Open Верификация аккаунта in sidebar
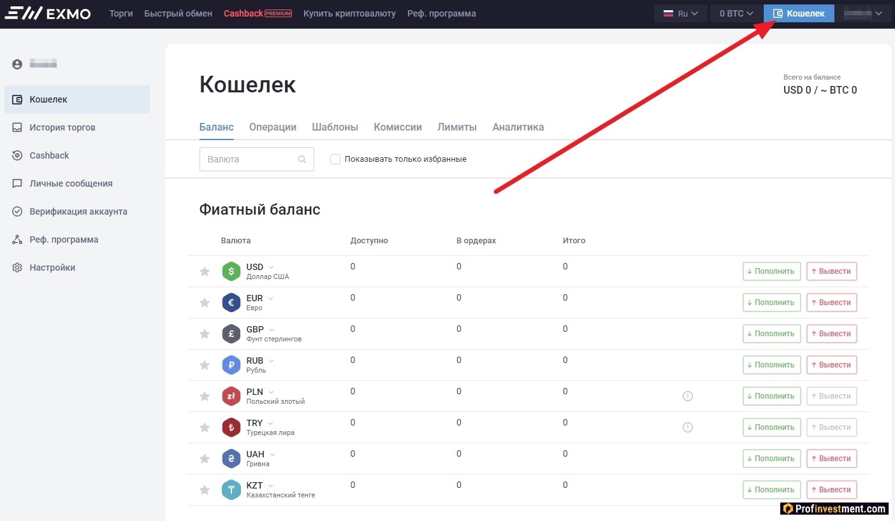895x521 pixels. (77, 211)
